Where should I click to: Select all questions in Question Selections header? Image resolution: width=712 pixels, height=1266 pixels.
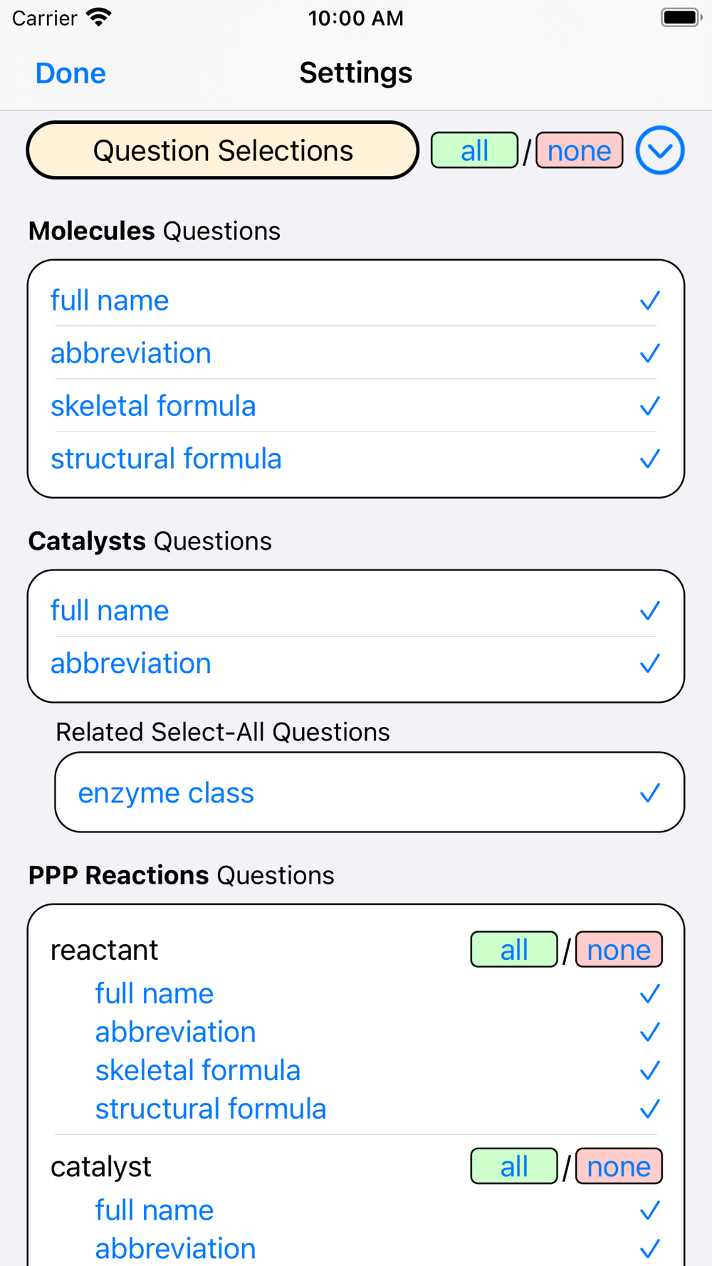[474, 150]
